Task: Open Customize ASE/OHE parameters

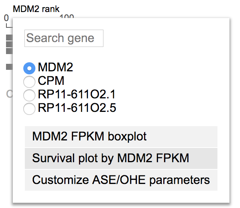Action: pos(121,180)
